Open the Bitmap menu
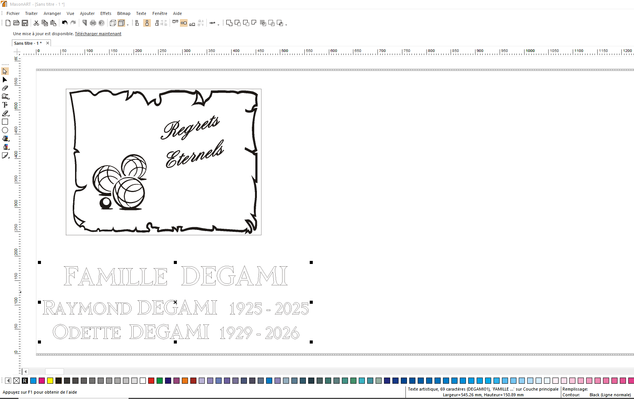Image resolution: width=634 pixels, height=399 pixels. coord(123,13)
